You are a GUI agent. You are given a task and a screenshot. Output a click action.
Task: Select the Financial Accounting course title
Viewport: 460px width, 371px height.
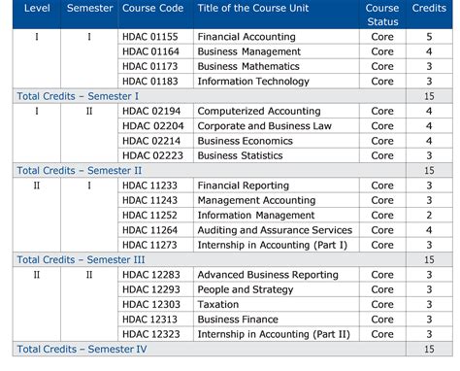[x=246, y=37]
